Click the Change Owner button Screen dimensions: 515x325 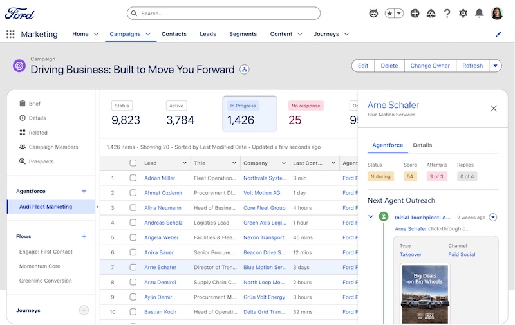[430, 66]
